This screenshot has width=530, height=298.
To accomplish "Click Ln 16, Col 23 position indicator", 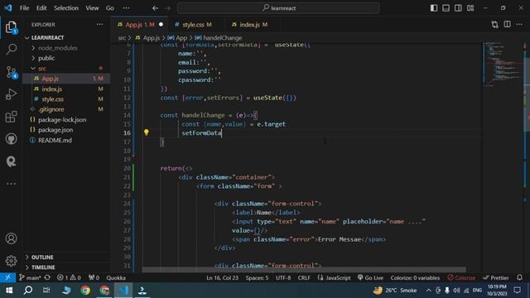I will pyautogui.click(x=222, y=278).
